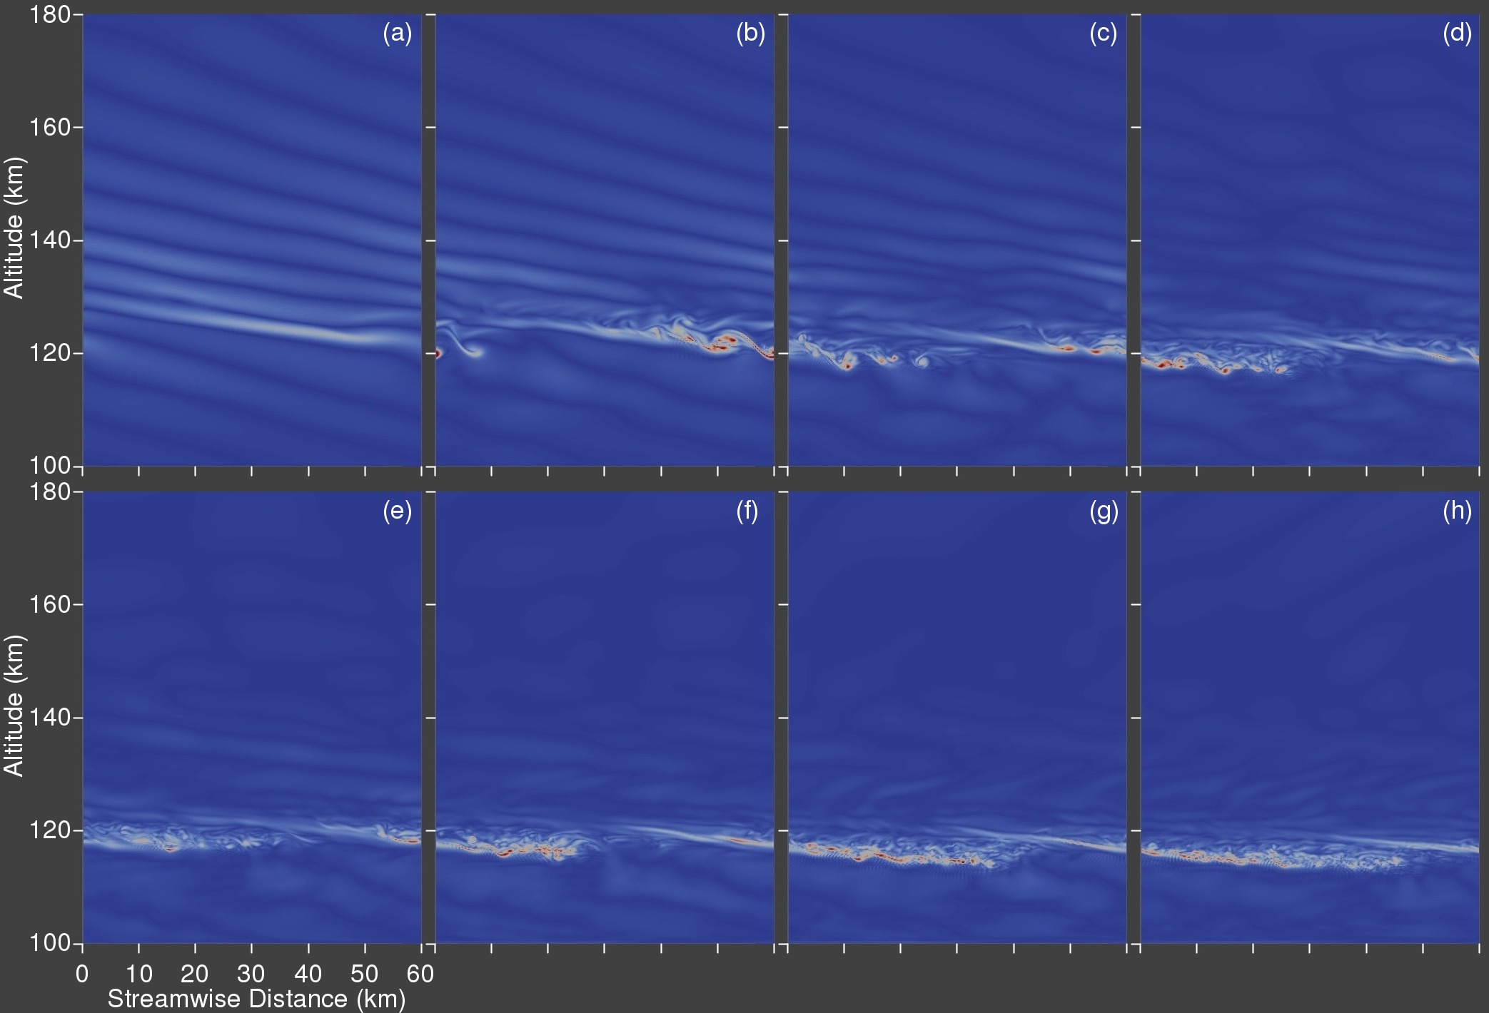Viewport: 1489px width, 1013px height.
Task: Click inside plot panel (e)
Action: coord(252,718)
